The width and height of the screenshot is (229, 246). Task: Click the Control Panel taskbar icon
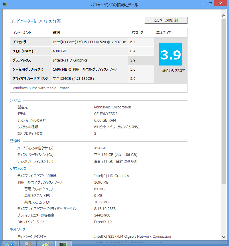point(9,244)
